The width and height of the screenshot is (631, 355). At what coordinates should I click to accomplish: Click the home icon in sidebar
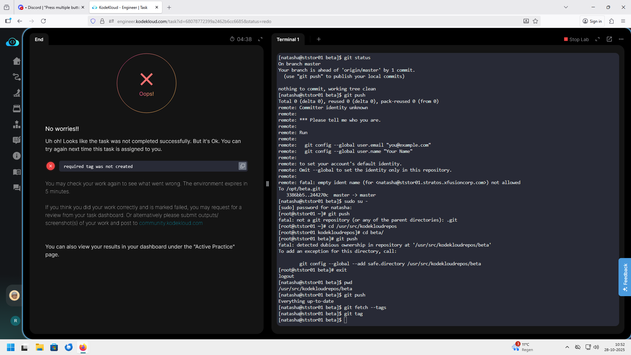[16, 61]
